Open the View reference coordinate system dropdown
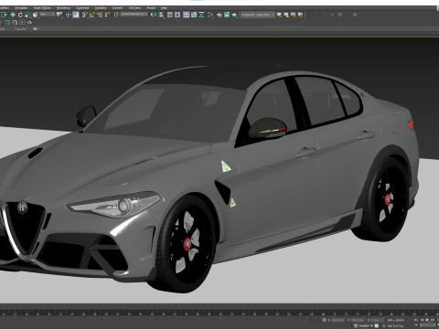The height and width of the screenshot is (329, 439). pos(48,15)
